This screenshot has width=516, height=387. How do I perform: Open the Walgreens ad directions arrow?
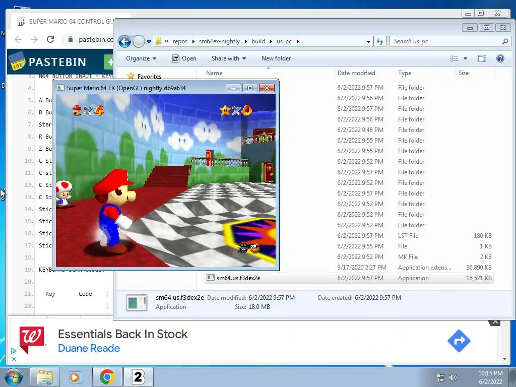point(459,341)
